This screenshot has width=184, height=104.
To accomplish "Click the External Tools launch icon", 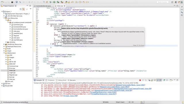I will (62, 2).
